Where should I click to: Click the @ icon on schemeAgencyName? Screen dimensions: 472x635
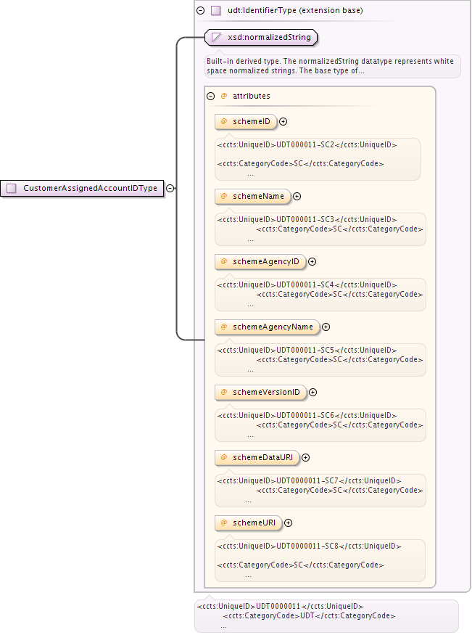223,327
